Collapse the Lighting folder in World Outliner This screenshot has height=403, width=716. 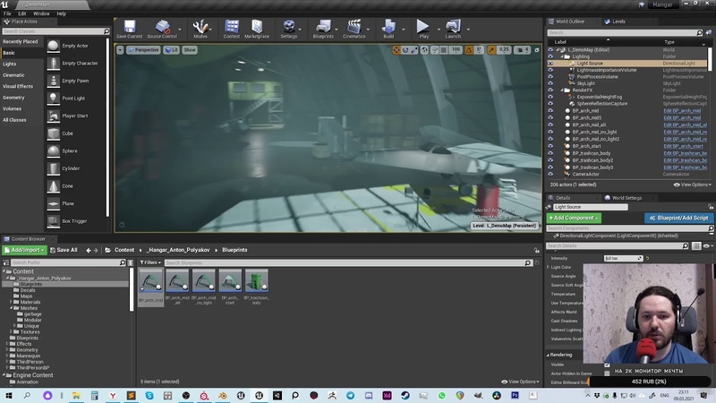562,56
